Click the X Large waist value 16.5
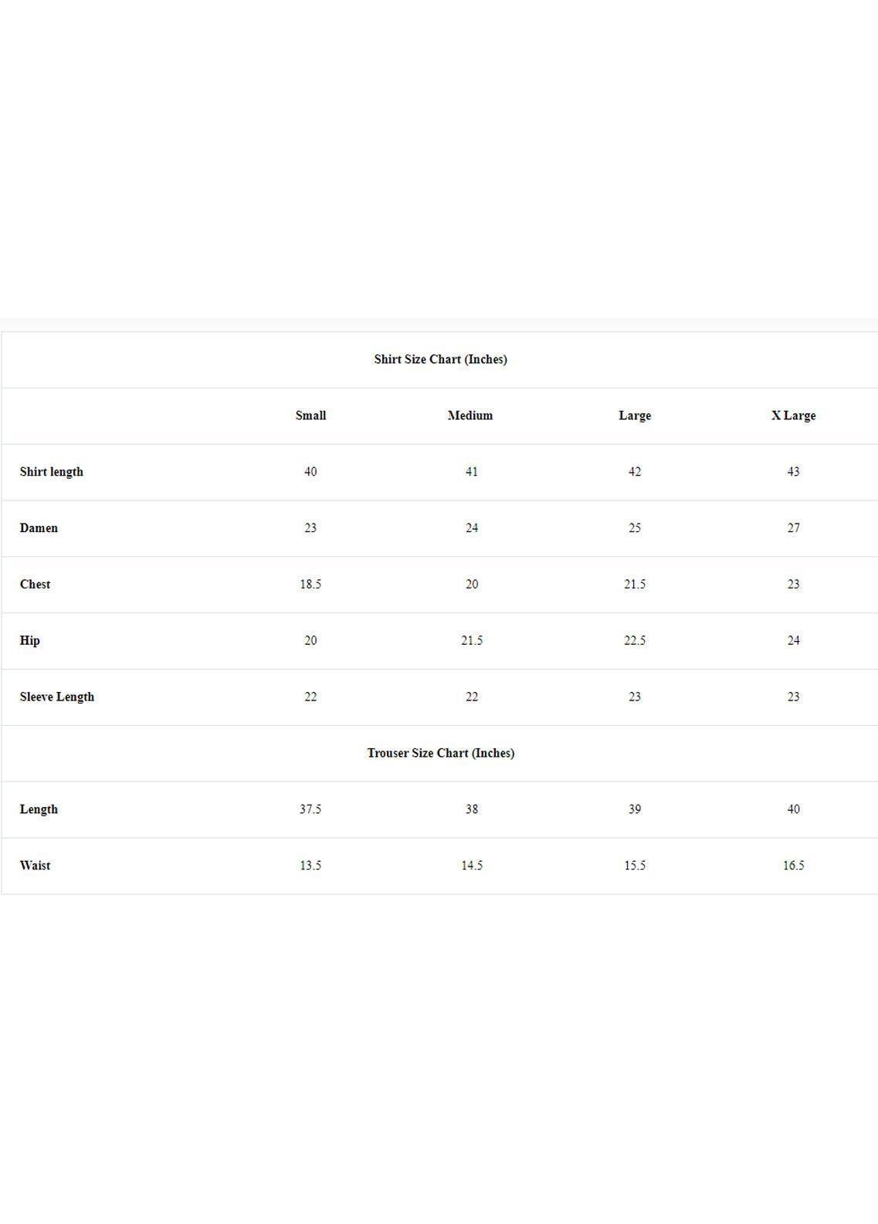 (793, 866)
